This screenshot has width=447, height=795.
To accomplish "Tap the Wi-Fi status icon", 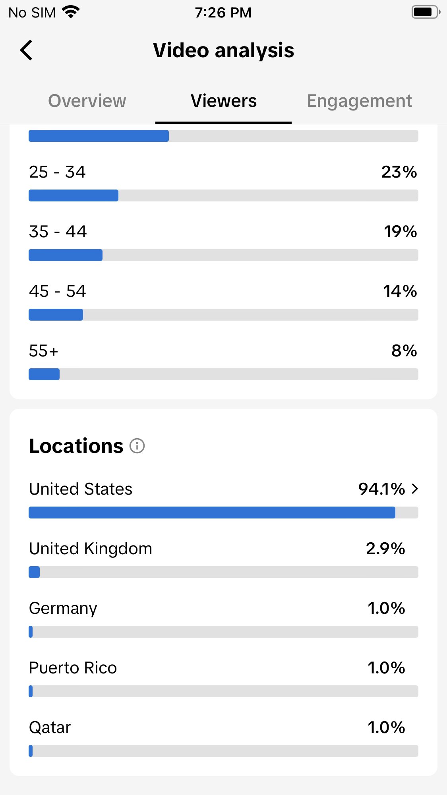I will click(72, 12).
